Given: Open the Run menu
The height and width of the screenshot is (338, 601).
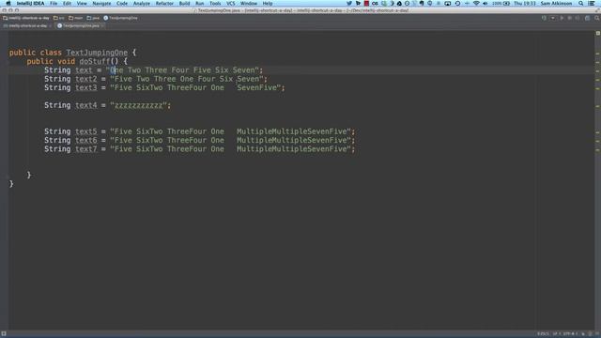Looking at the screenshot, I should (200, 4).
